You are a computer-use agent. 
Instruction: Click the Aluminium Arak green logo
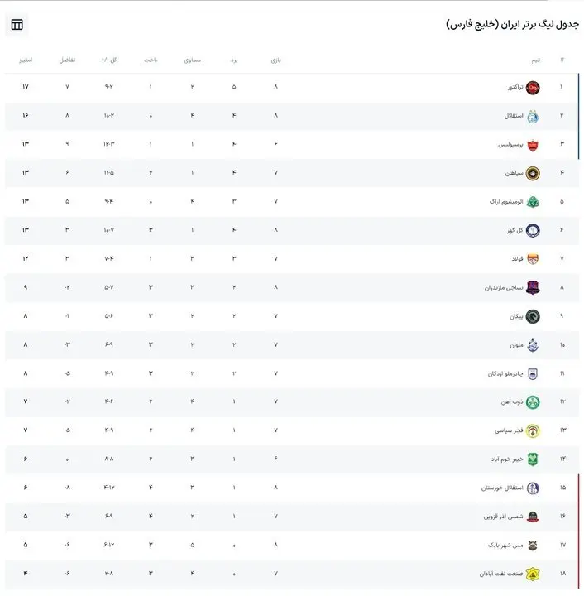[533, 202]
